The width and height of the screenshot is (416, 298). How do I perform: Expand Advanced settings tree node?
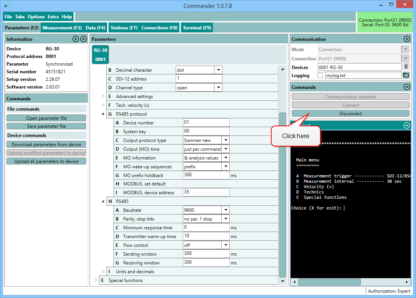(104, 96)
